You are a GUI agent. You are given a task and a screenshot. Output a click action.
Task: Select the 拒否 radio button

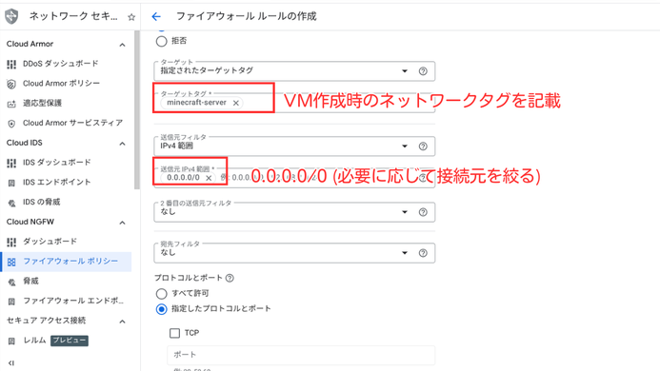point(161,41)
